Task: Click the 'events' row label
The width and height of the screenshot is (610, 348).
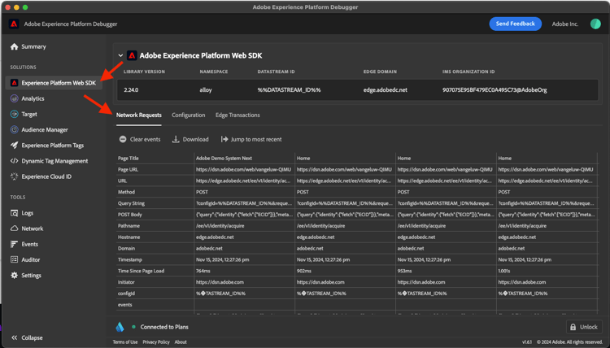Action: click(x=125, y=305)
